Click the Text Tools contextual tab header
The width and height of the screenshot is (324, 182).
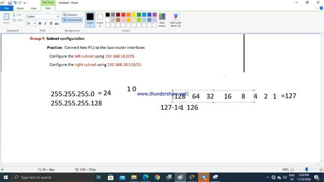pyautogui.click(x=48, y=3)
